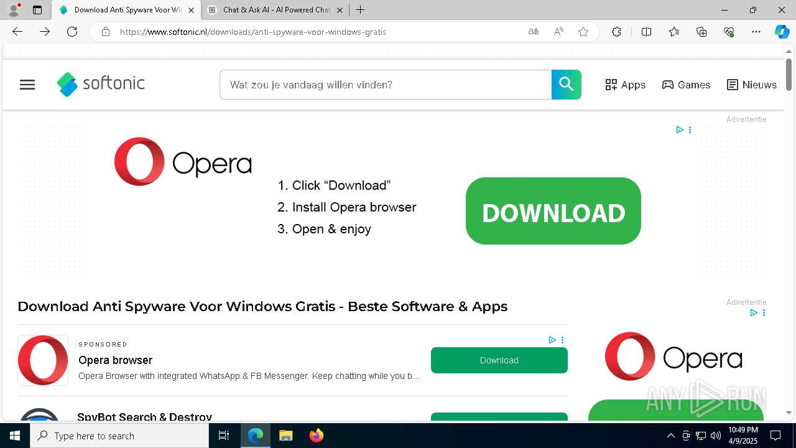Open sponsored listing ad options dots
This screenshot has width=796, height=448.
[x=562, y=340]
